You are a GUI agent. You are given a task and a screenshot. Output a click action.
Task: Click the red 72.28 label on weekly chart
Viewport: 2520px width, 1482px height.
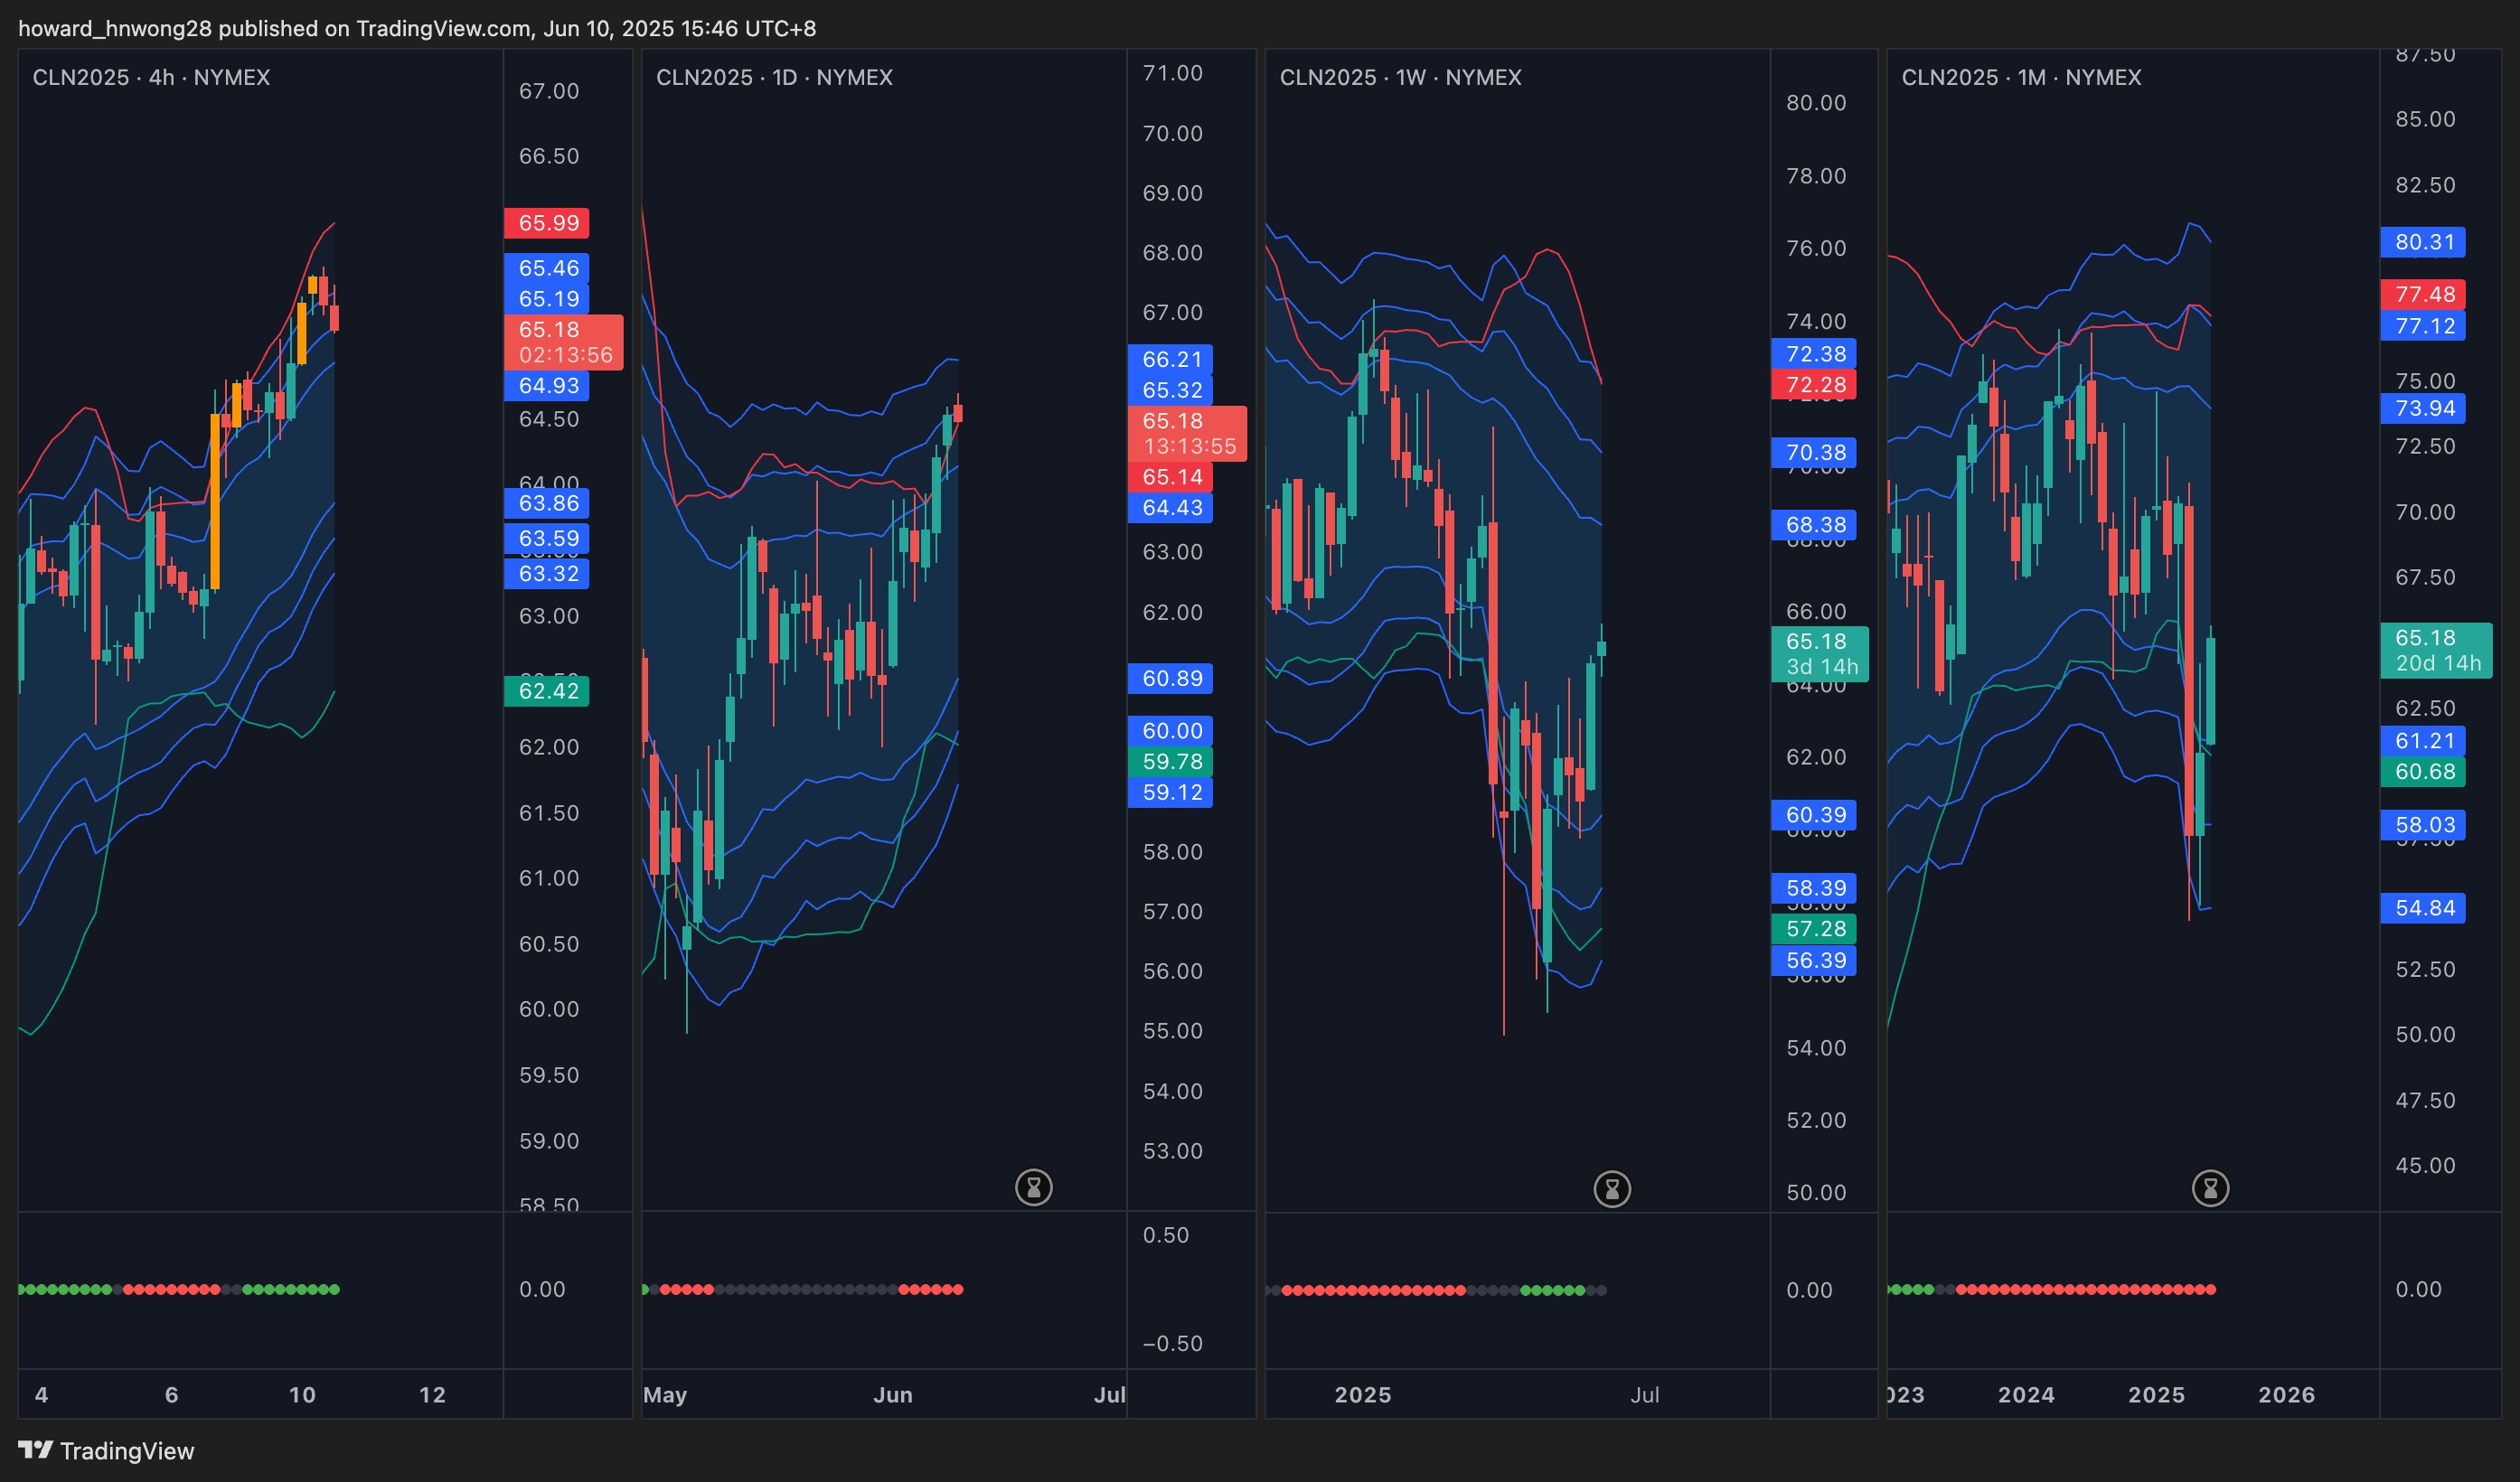point(1814,385)
